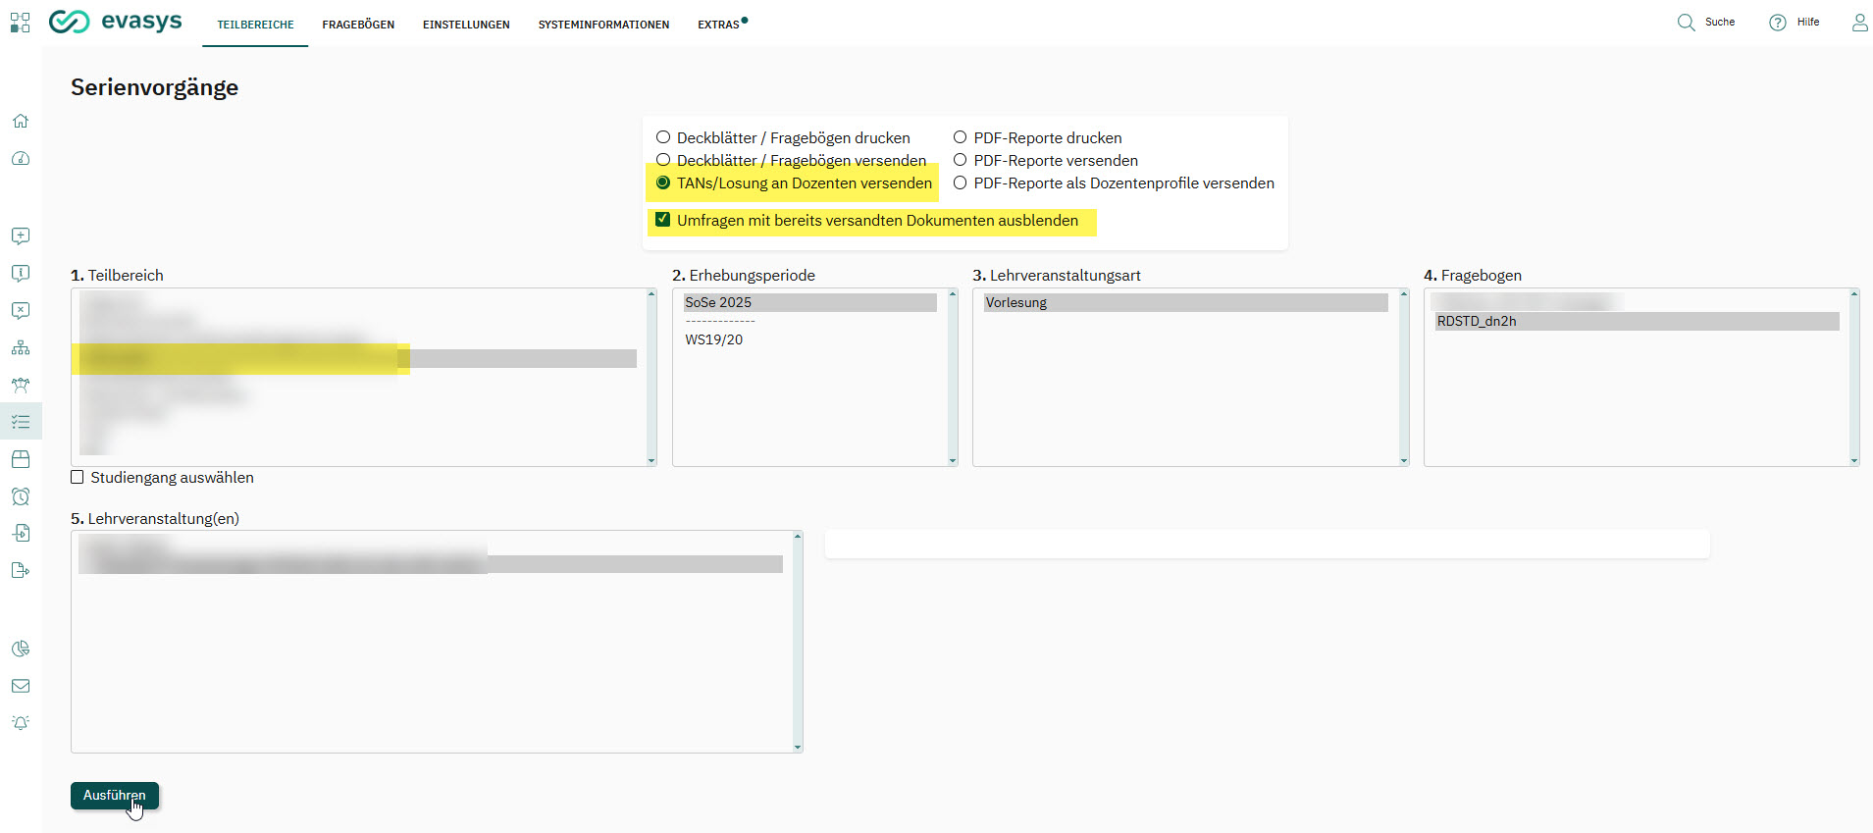Select WS19/20 in Erhebungsperiode list

pos(810,339)
